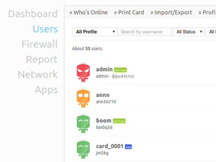Click the green boom avatar icon

click(x=83, y=124)
